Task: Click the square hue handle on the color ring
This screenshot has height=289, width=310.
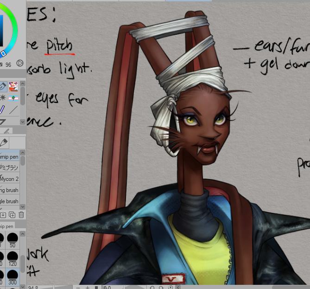Action: tap(3, 54)
